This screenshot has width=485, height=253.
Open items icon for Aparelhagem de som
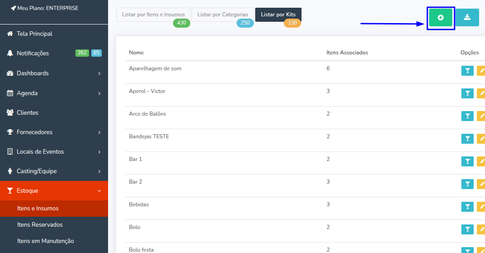click(x=467, y=71)
